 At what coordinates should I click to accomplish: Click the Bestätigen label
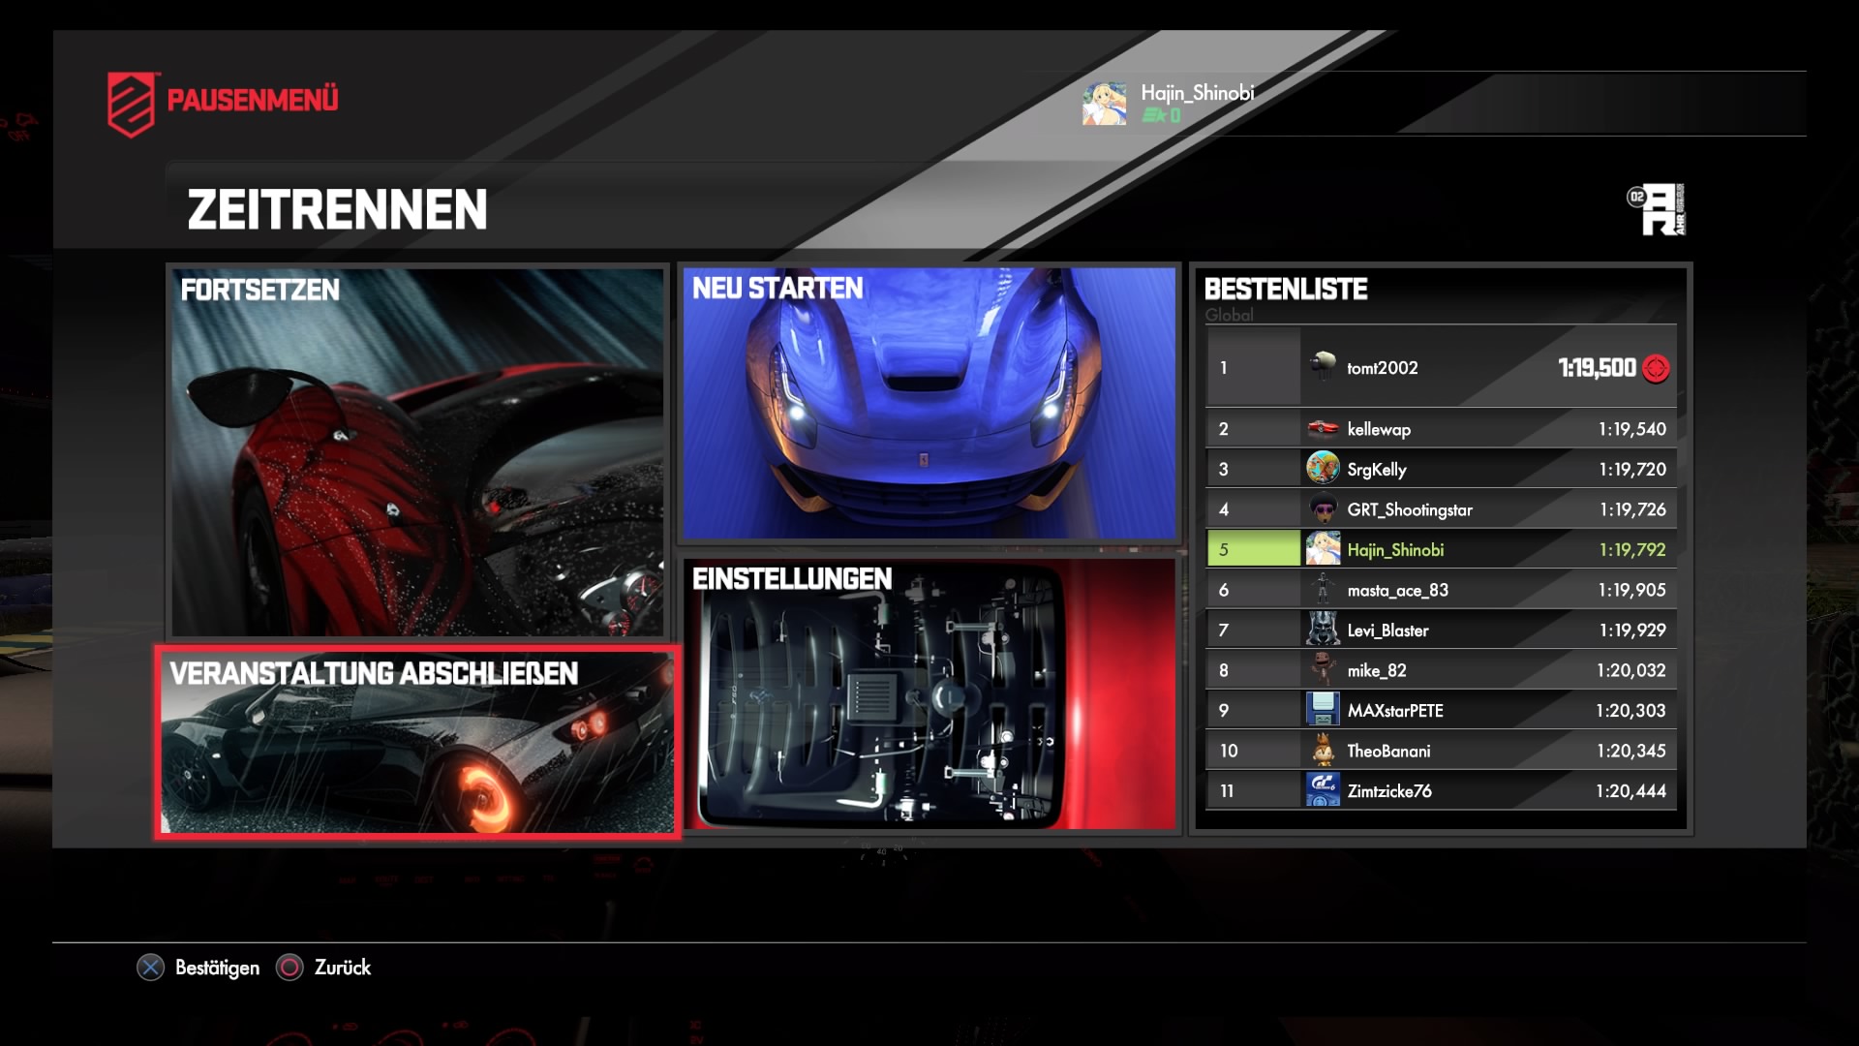tap(217, 968)
